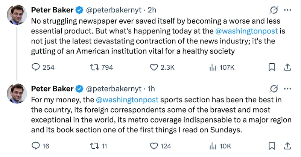The image size is (301, 157).
Task: Reply to the tweet with 16 replies
Action: click(36, 146)
